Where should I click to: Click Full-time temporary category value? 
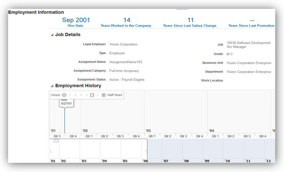[124, 71]
